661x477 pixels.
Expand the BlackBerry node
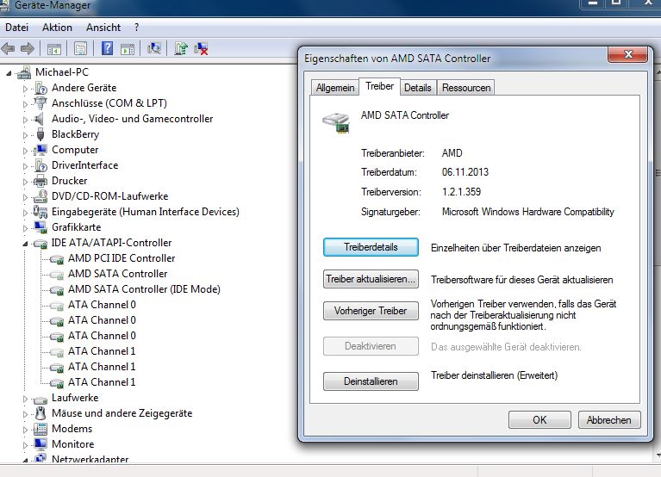(x=25, y=135)
